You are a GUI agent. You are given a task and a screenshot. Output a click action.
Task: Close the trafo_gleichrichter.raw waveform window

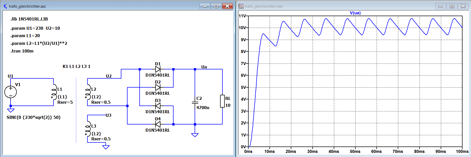463,6
